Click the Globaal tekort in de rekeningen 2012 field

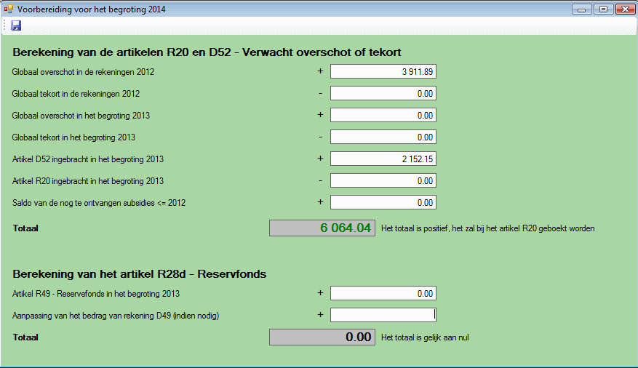[383, 94]
